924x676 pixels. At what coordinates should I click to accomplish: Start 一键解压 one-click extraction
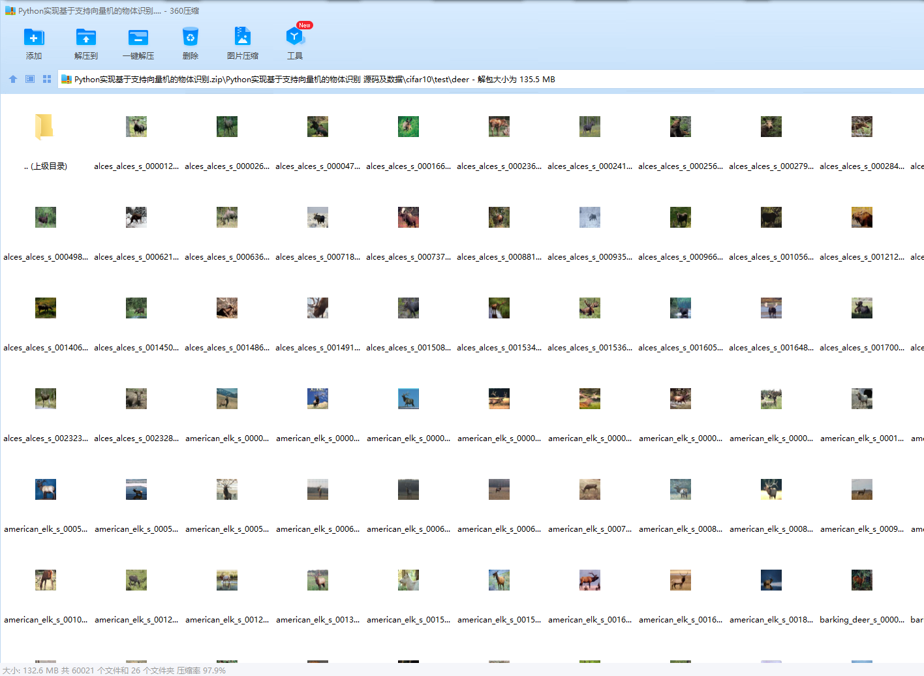138,37
